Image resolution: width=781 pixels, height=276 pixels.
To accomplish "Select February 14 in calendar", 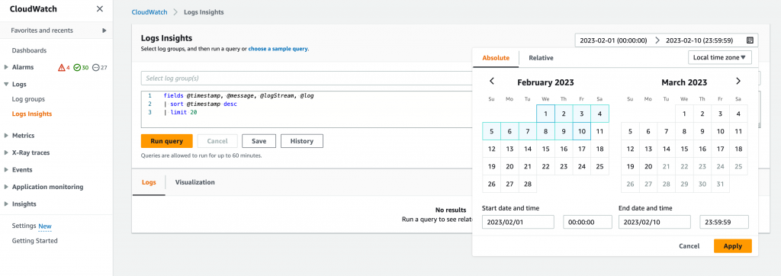I will [528, 149].
